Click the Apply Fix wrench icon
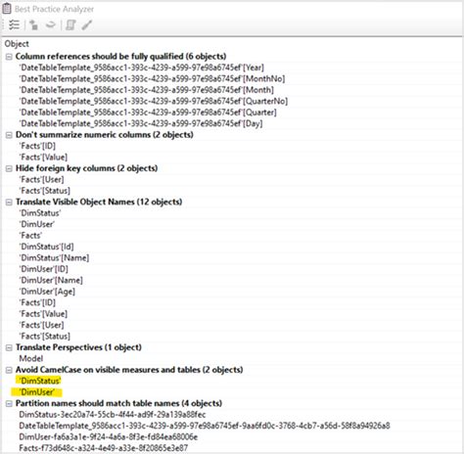The height and width of the screenshot is (454, 464). (87, 24)
